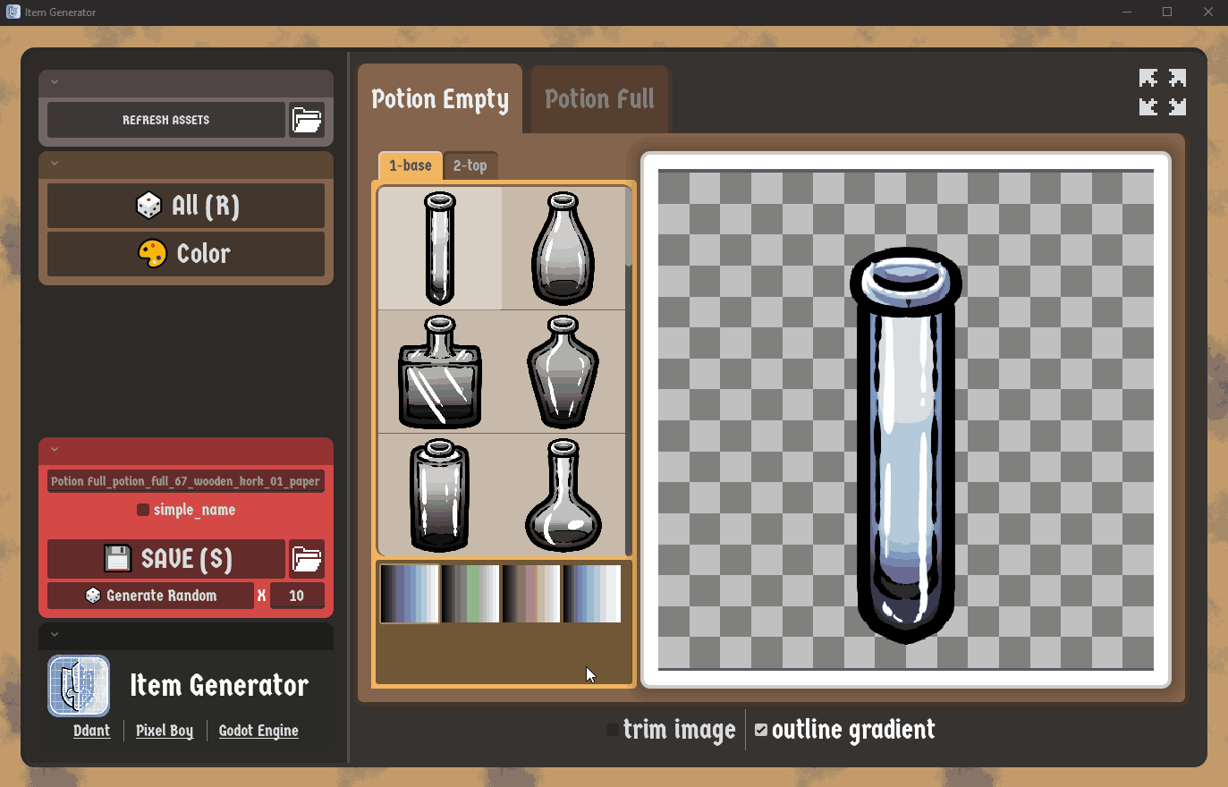Select the test tube bottle base
The width and height of the screenshot is (1228, 787).
(x=440, y=249)
